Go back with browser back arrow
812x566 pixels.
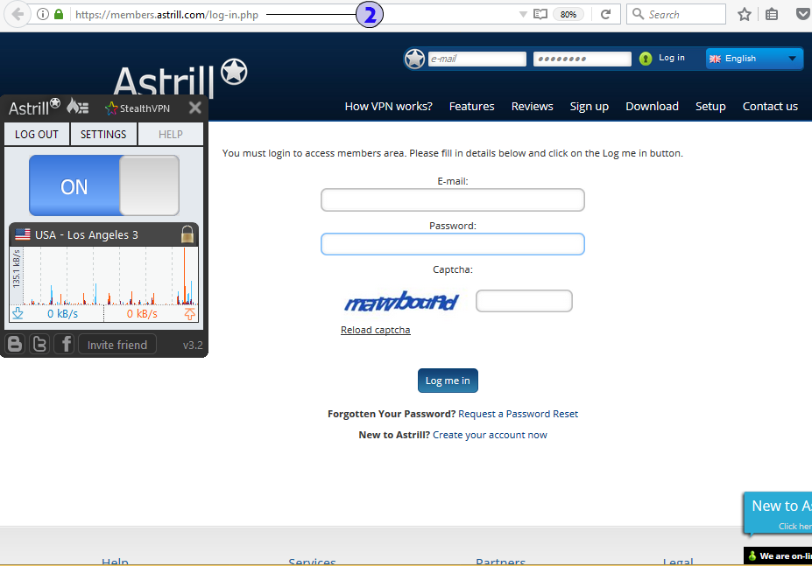(18, 15)
